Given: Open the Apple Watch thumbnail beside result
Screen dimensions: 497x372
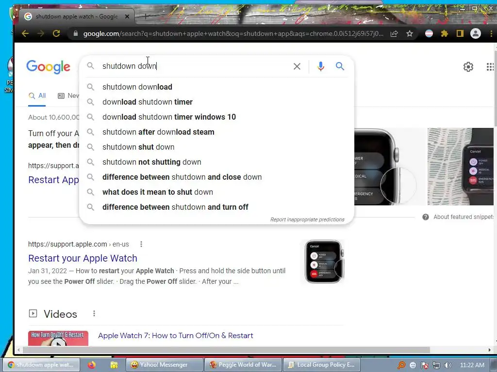Looking at the screenshot, I should pos(323,262).
